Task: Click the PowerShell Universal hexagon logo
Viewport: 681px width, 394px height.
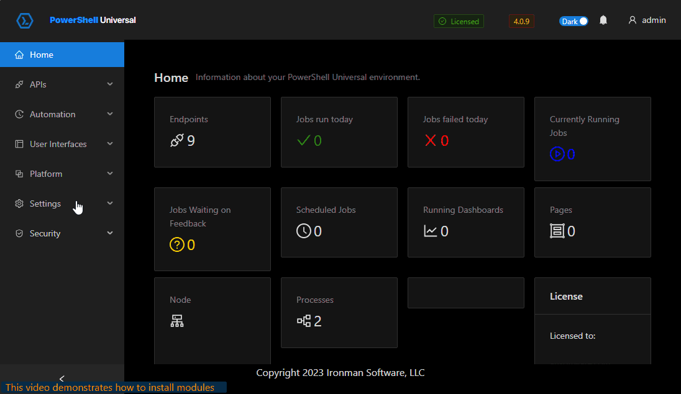Action: pyautogui.click(x=25, y=20)
